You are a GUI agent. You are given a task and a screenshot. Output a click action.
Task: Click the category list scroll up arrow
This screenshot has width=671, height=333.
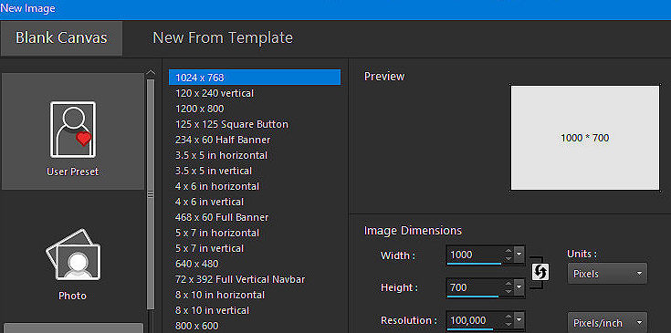151,73
